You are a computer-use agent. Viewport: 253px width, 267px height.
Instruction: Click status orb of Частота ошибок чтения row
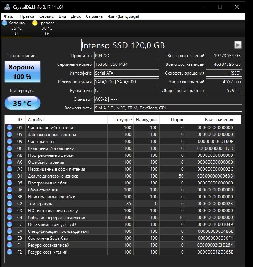coord(9,128)
